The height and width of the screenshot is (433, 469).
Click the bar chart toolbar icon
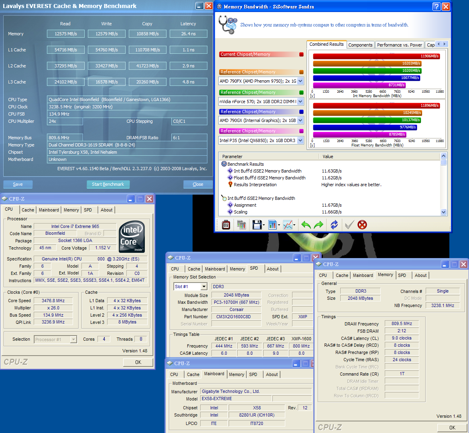tap(273, 225)
